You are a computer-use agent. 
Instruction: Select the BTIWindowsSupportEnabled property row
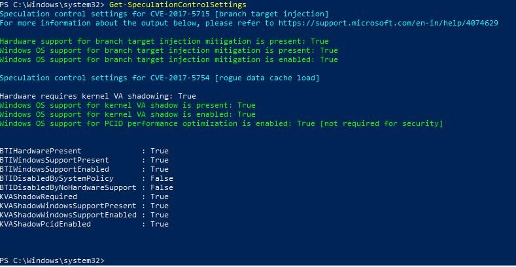pyautogui.click(x=84, y=170)
